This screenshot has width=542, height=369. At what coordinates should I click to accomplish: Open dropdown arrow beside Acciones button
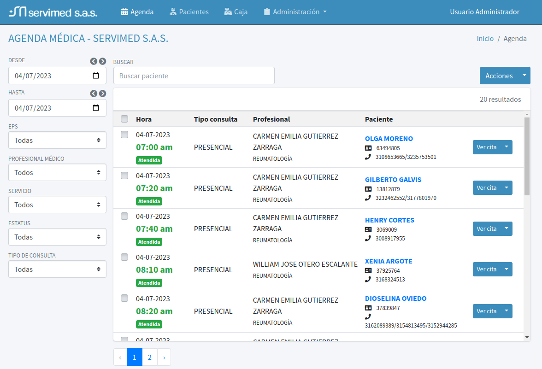(524, 76)
